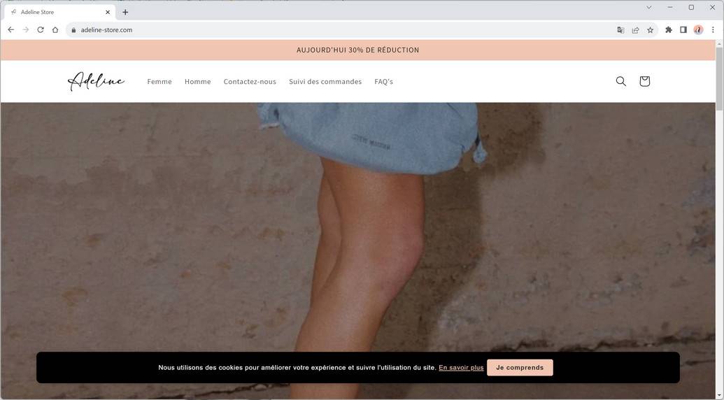The image size is (724, 400).
Task: Open the Femme menu
Action: [159, 82]
